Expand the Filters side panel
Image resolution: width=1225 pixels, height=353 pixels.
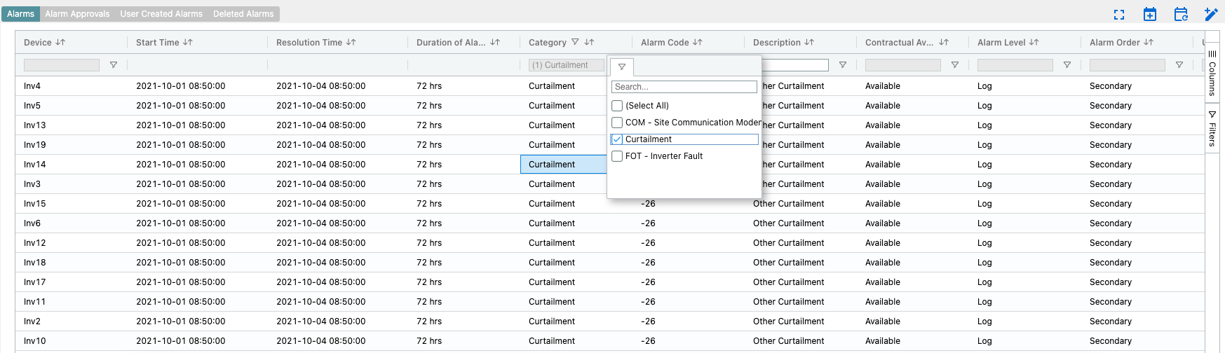[1212, 129]
